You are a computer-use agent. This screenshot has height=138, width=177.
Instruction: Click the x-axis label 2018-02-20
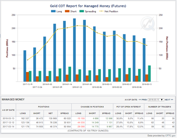pyautogui.click(x=117, y=87)
